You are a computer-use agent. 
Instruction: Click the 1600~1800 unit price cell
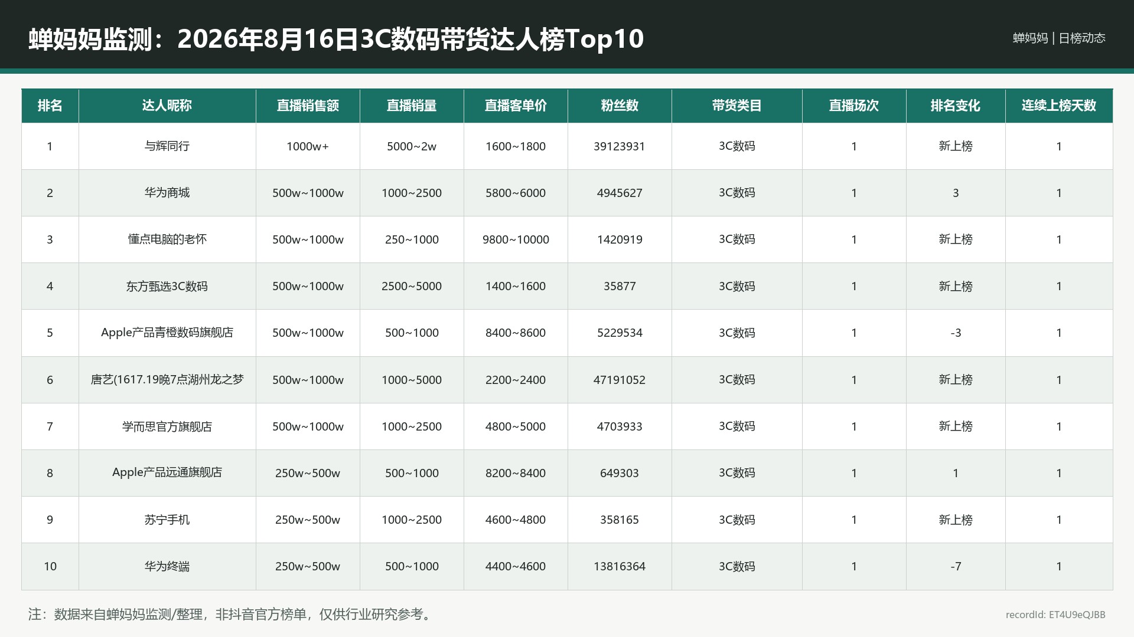pos(516,146)
